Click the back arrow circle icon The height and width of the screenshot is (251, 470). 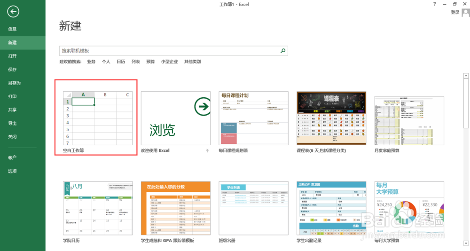[x=13, y=12]
